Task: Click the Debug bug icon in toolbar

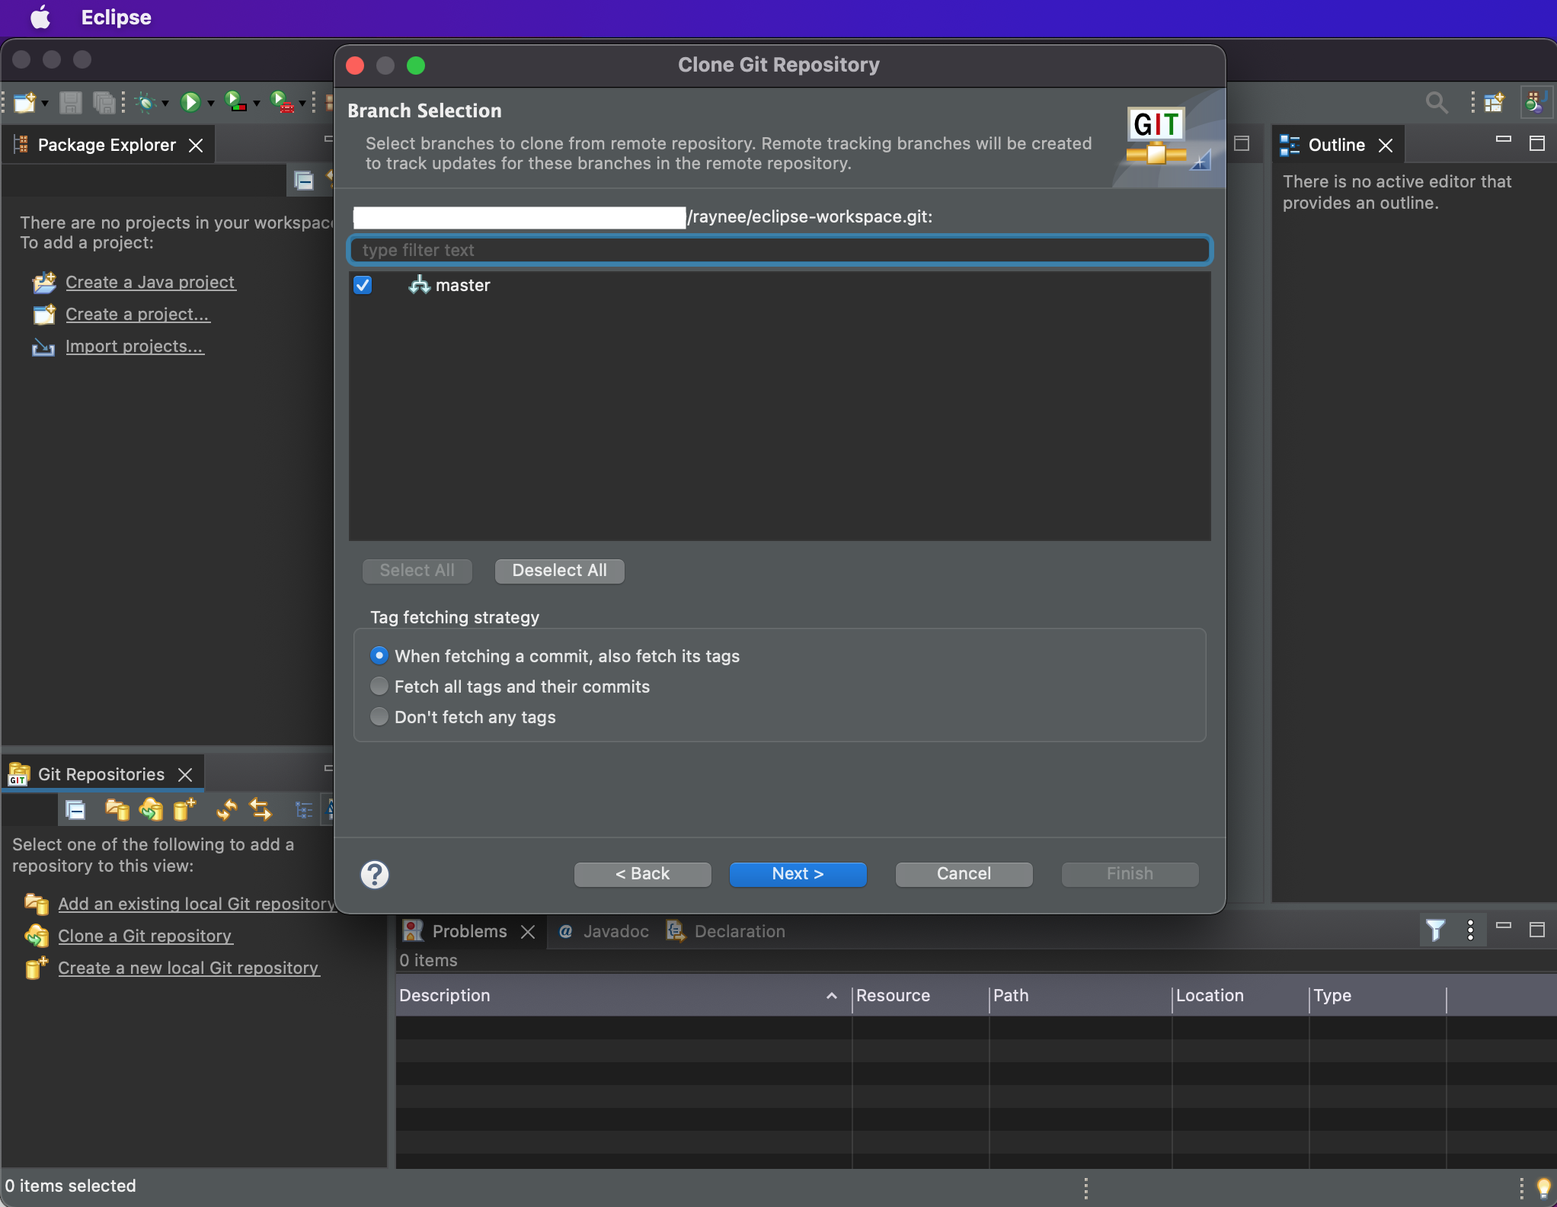Action: tap(145, 102)
